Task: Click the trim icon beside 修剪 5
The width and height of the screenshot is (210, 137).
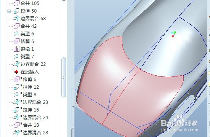Action: pos(16,41)
